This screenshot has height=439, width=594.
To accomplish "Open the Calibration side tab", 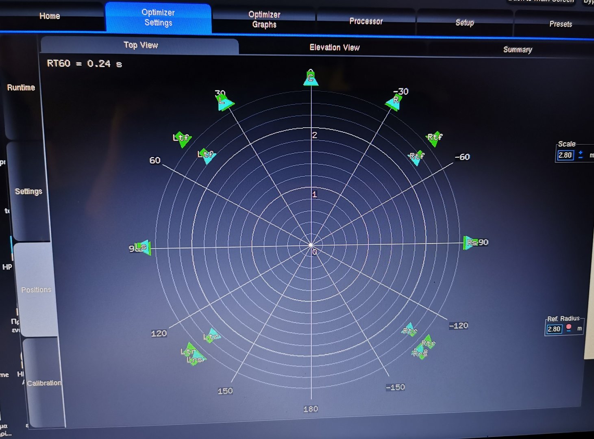I will (44, 383).
